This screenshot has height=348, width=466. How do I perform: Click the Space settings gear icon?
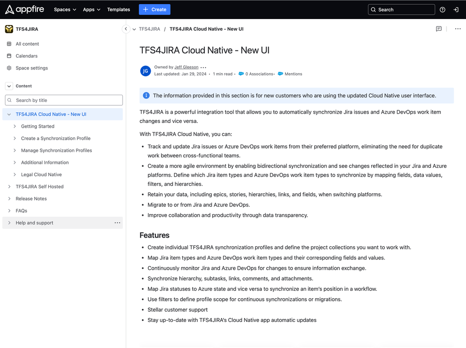[x=9, y=68]
